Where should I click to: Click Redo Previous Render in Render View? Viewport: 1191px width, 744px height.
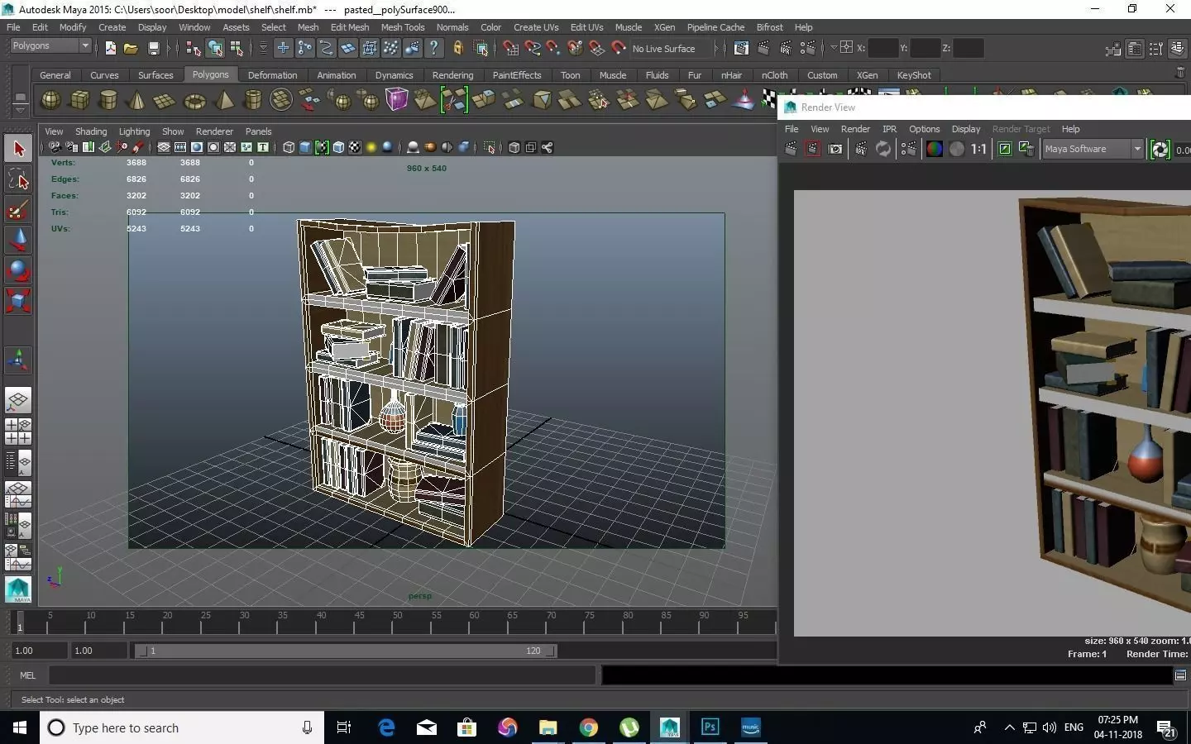tap(791, 149)
